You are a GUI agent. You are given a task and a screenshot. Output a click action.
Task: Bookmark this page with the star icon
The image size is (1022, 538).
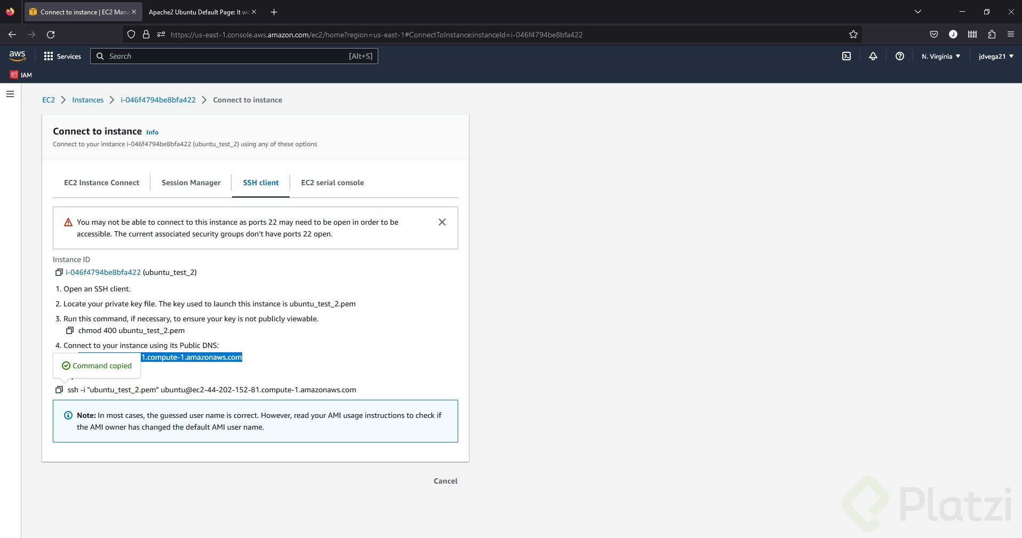coord(853,35)
